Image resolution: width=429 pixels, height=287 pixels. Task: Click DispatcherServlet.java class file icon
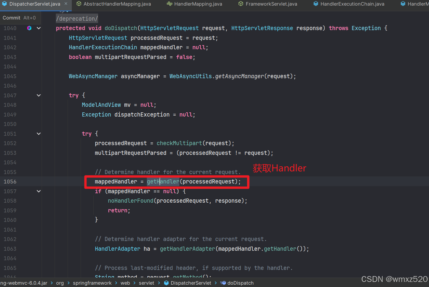[4, 4]
